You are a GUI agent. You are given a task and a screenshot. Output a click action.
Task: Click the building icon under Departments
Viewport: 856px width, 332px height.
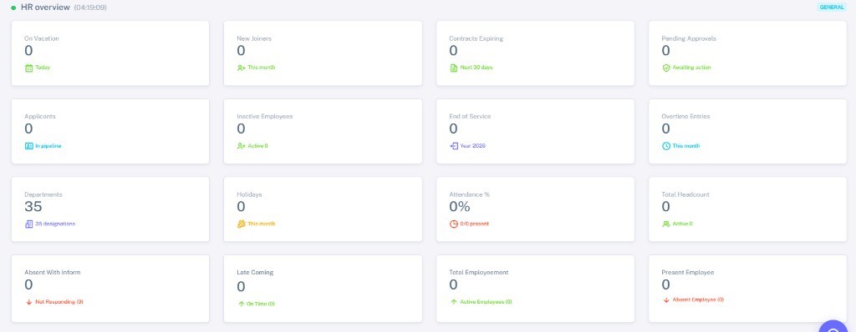[x=29, y=224]
